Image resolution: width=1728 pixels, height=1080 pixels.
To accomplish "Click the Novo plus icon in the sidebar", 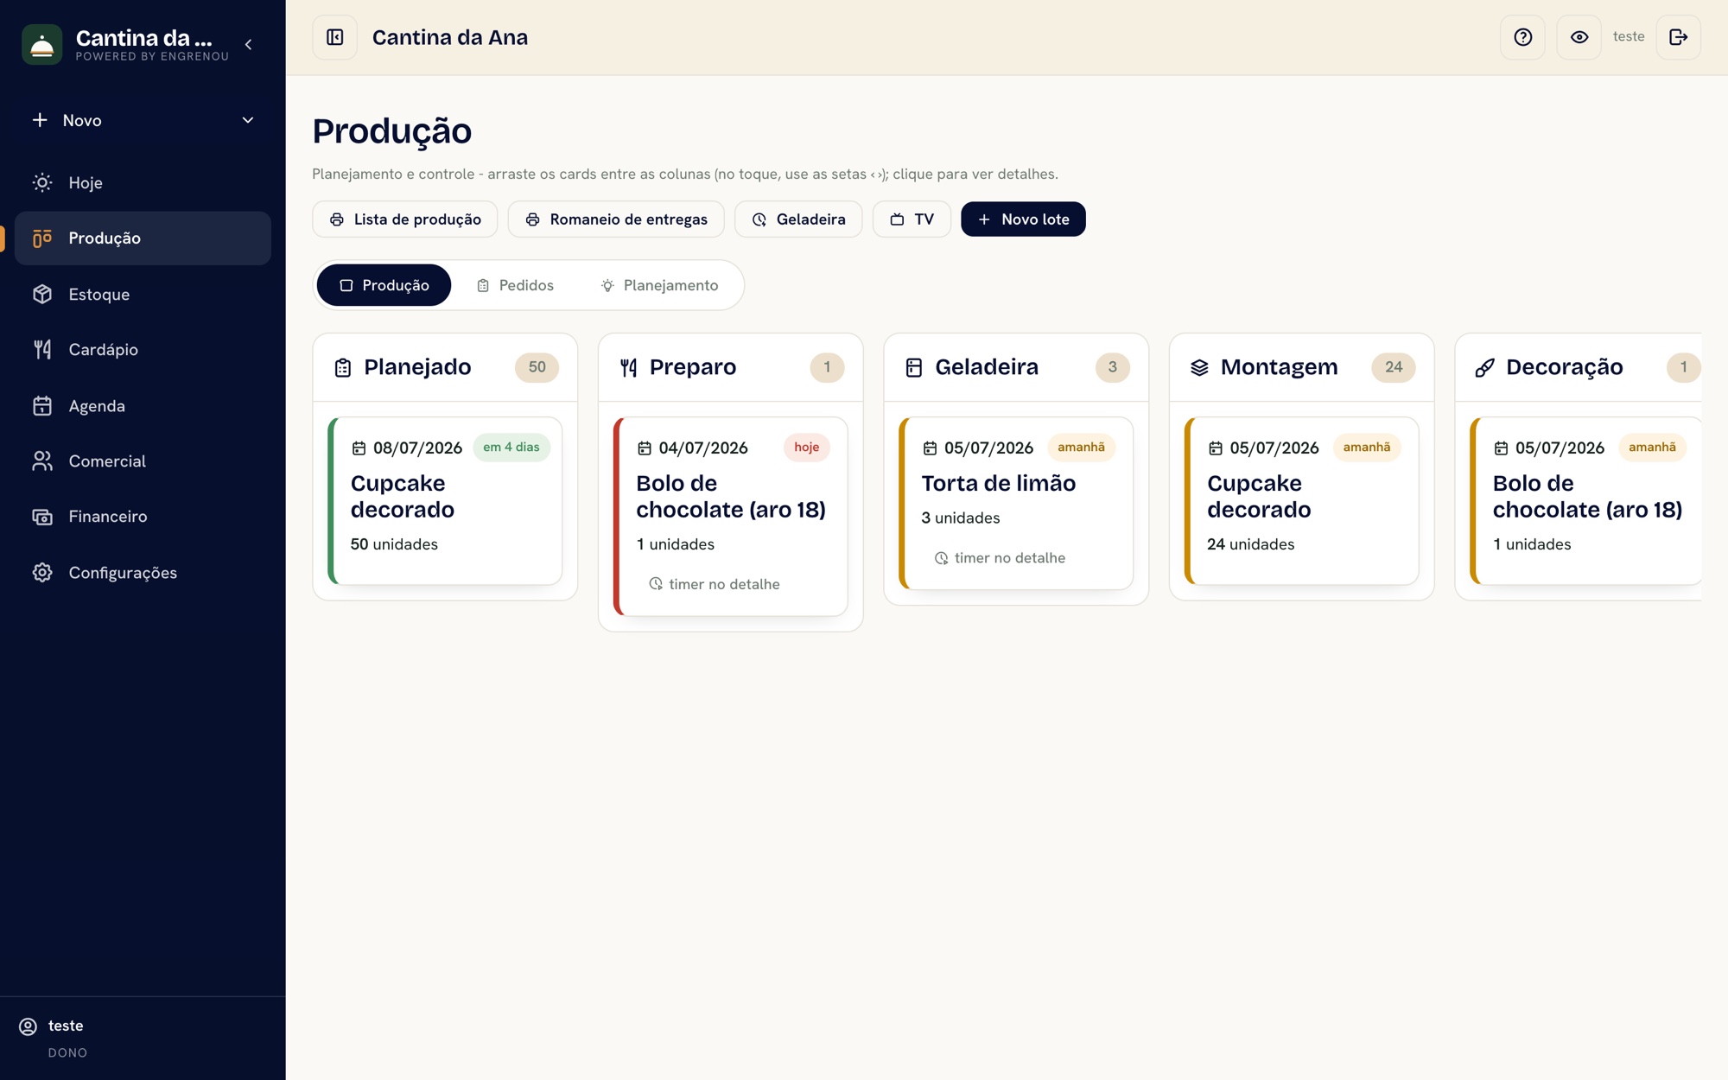I will [x=40, y=120].
